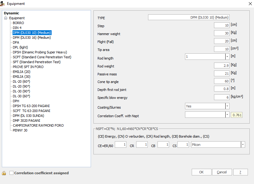This screenshot has width=254, height=184.
Task: Click the Flight (Fall) field
Action: [x=222, y=41]
